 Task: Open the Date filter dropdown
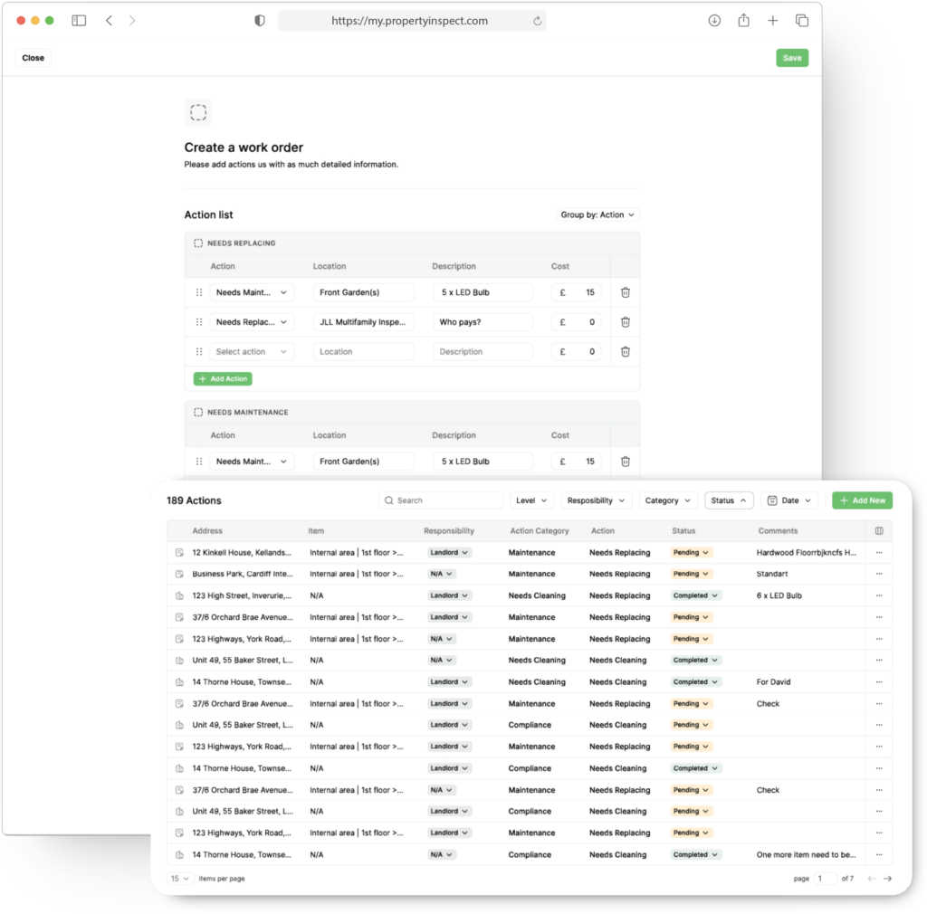pos(789,500)
